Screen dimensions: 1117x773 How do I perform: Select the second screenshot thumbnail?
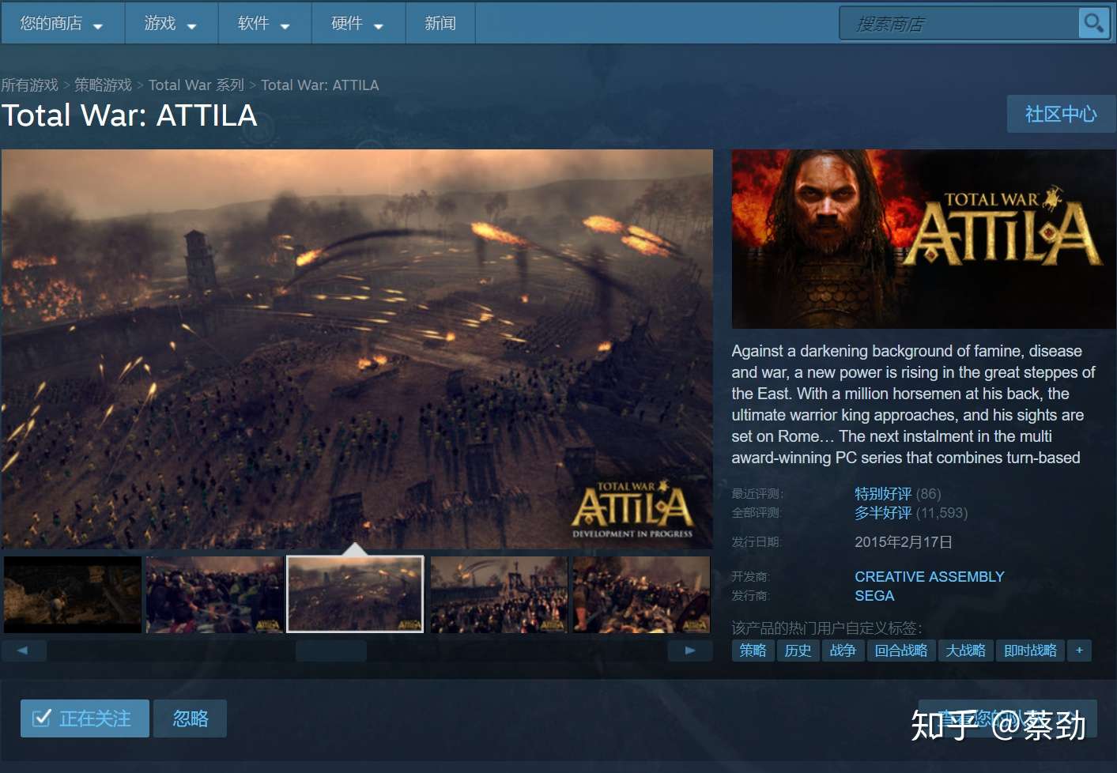215,594
